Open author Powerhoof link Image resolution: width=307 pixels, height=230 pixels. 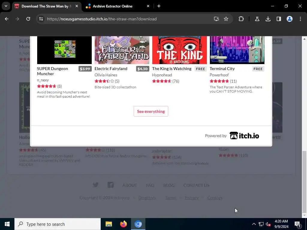tap(219, 75)
